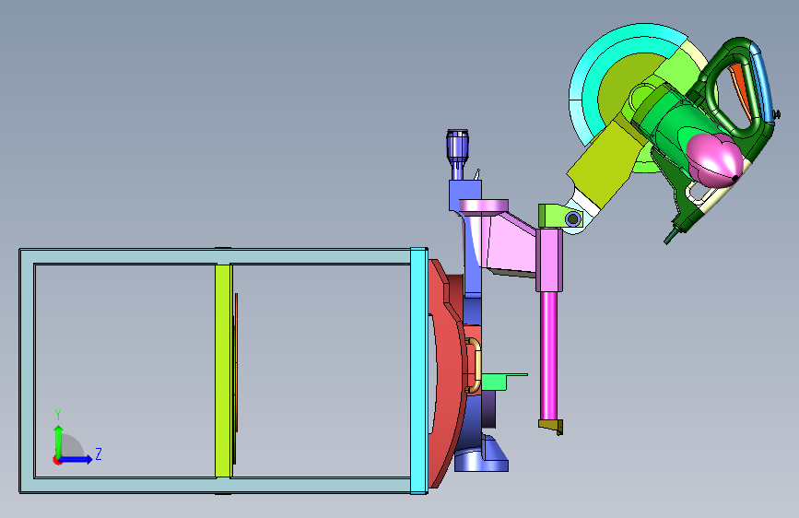This screenshot has width=799, height=518.
Task: Select the yellow-green vertical divider plate in the frame
Action: (223, 371)
